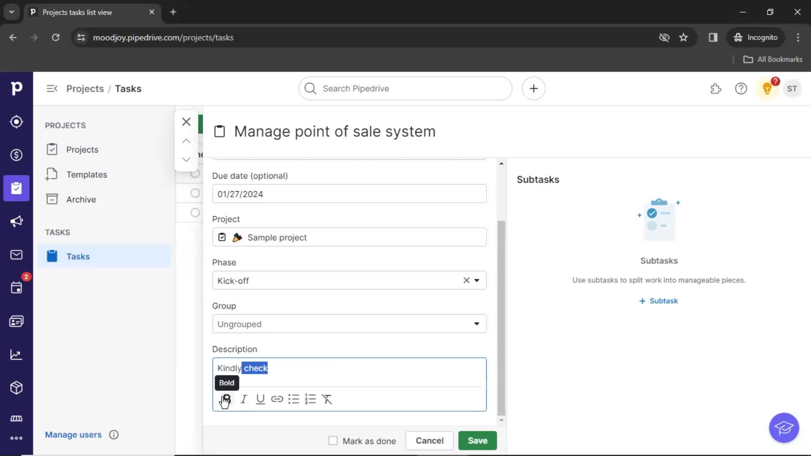Click the Italic formatting icon

[x=243, y=399]
